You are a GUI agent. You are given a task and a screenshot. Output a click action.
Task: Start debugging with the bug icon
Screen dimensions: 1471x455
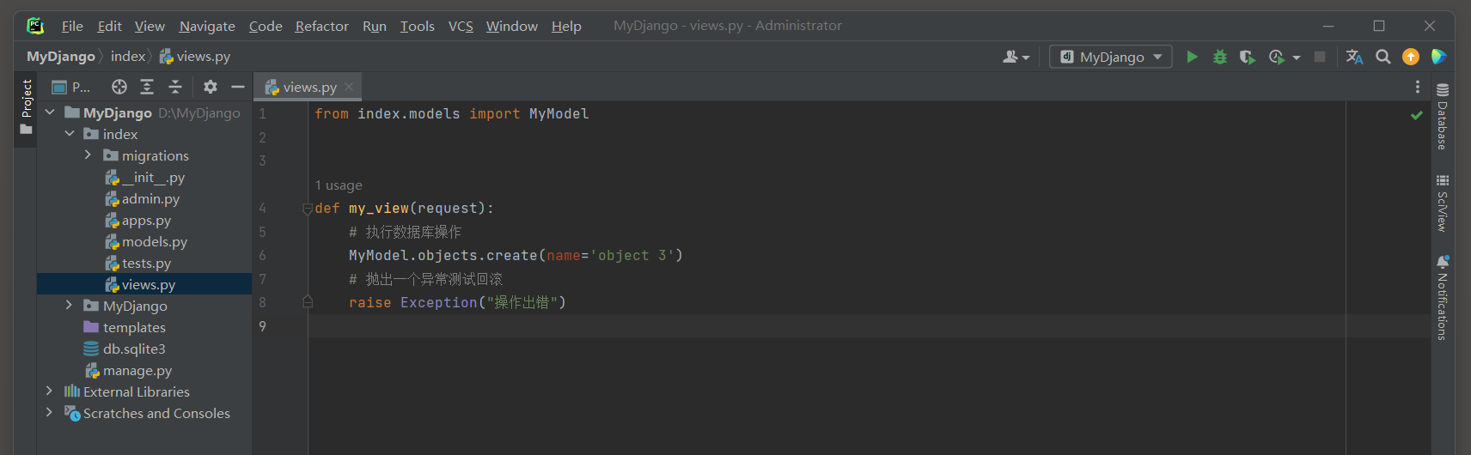coord(1219,57)
